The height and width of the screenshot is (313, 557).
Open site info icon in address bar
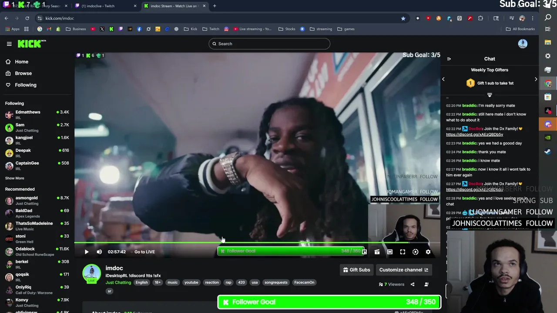click(x=40, y=18)
